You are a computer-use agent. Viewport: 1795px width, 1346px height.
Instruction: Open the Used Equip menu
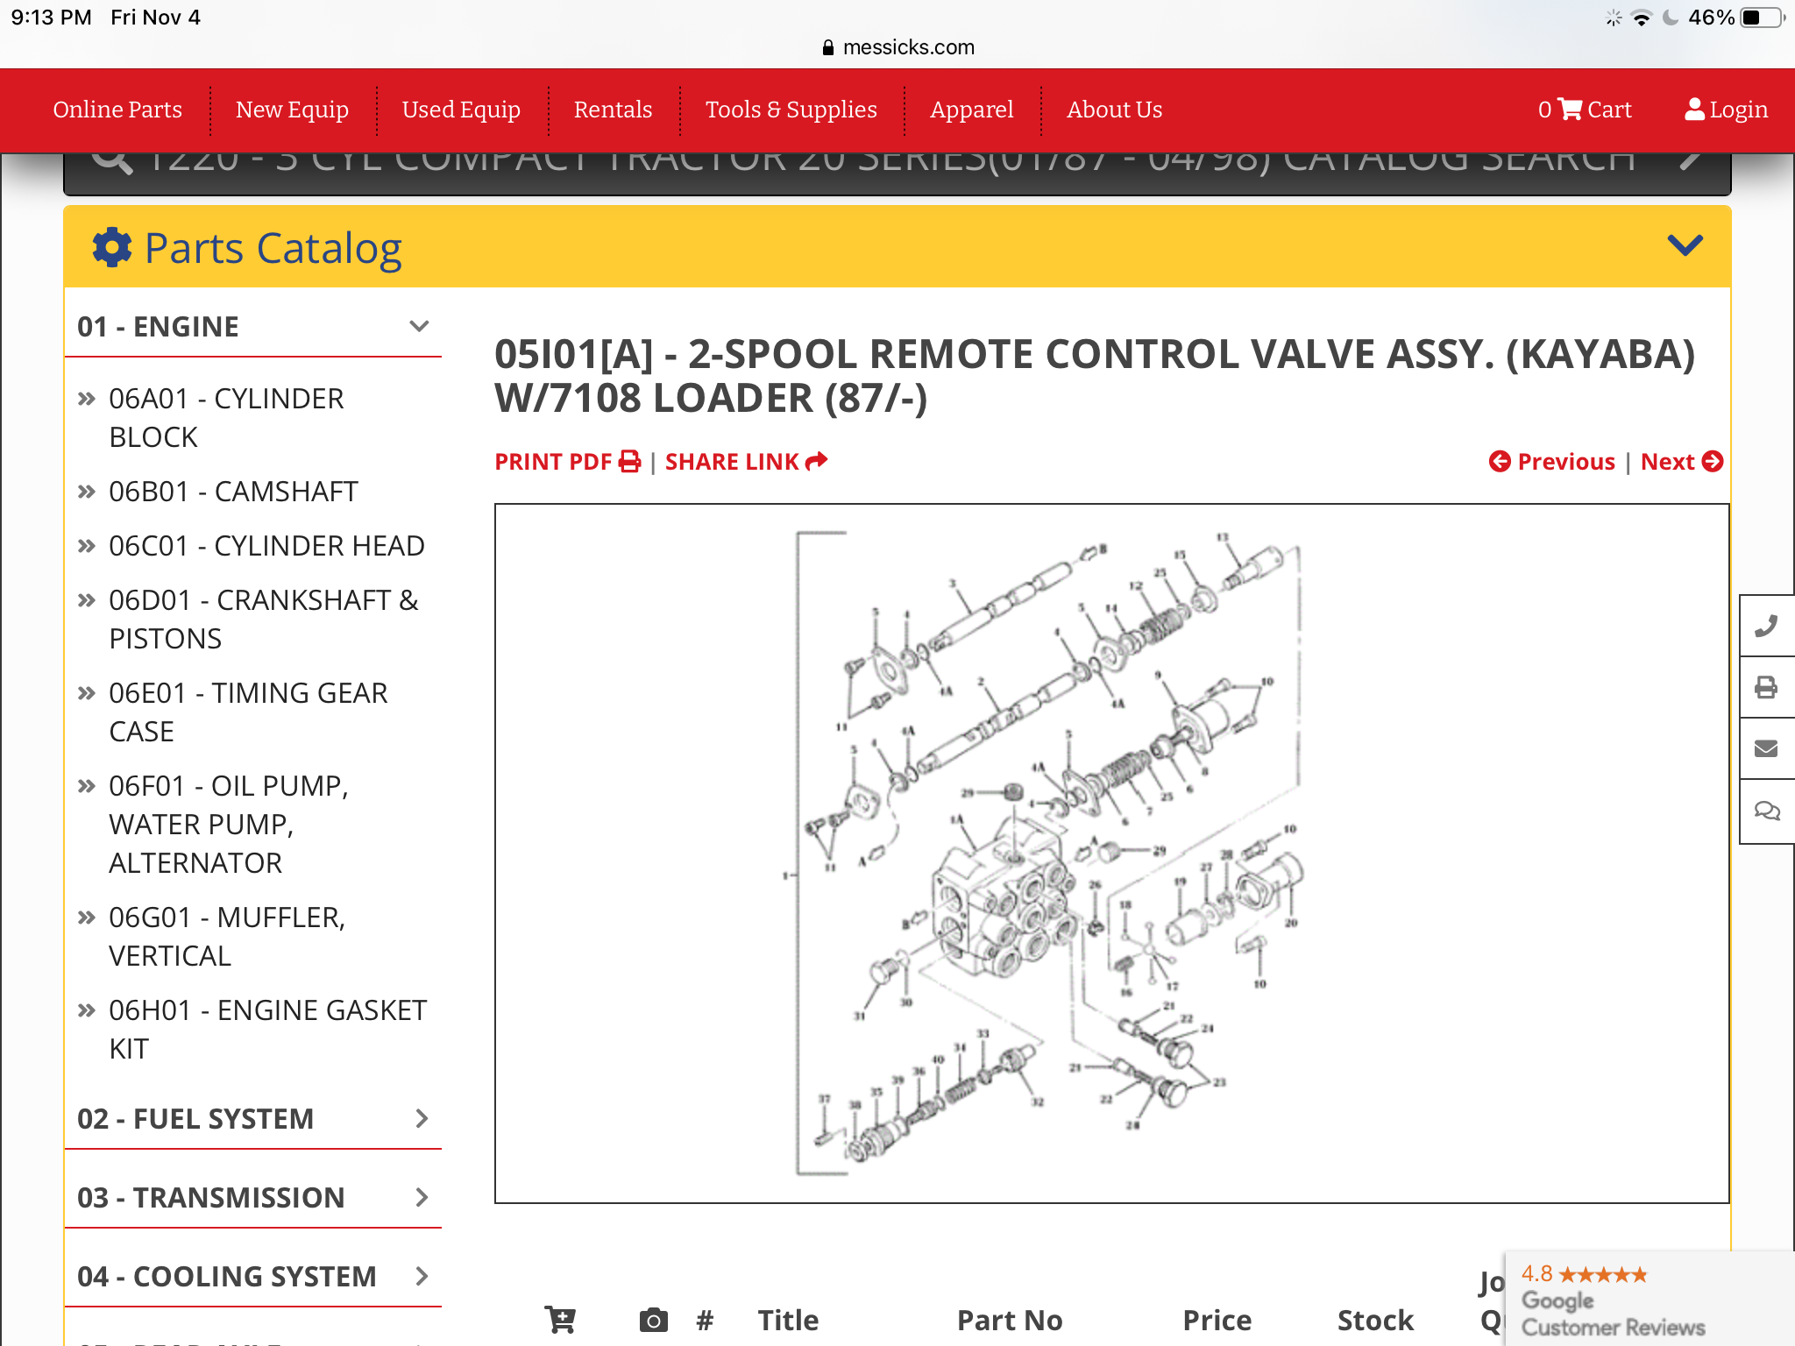tap(461, 110)
